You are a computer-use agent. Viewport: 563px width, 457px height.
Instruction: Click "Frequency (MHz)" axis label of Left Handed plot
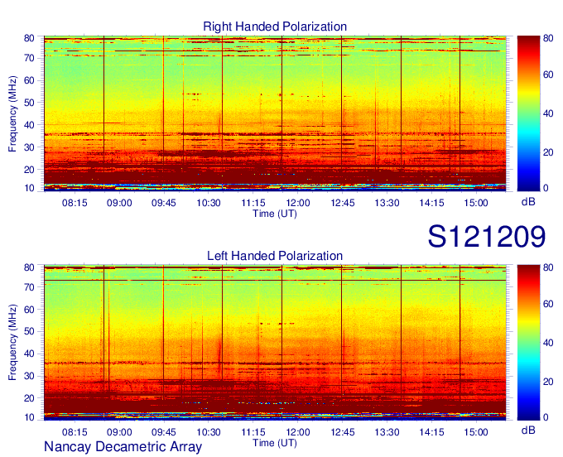click(12, 343)
